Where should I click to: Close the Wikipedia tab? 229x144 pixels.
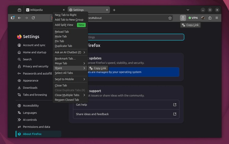64,10
